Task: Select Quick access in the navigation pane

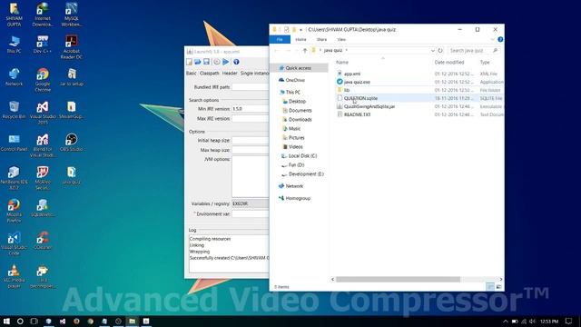Action: tap(299, 68)
